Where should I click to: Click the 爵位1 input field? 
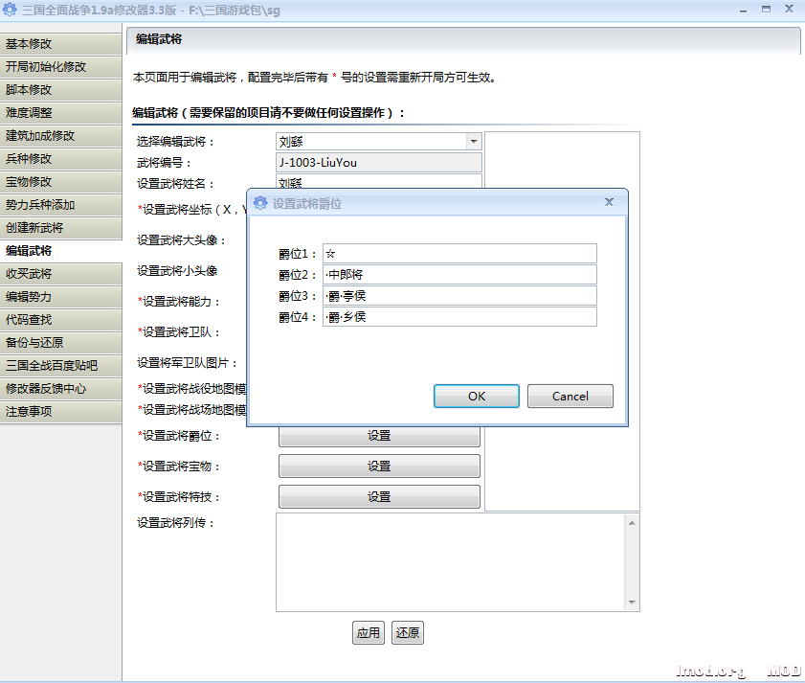[x=459, y=254]
